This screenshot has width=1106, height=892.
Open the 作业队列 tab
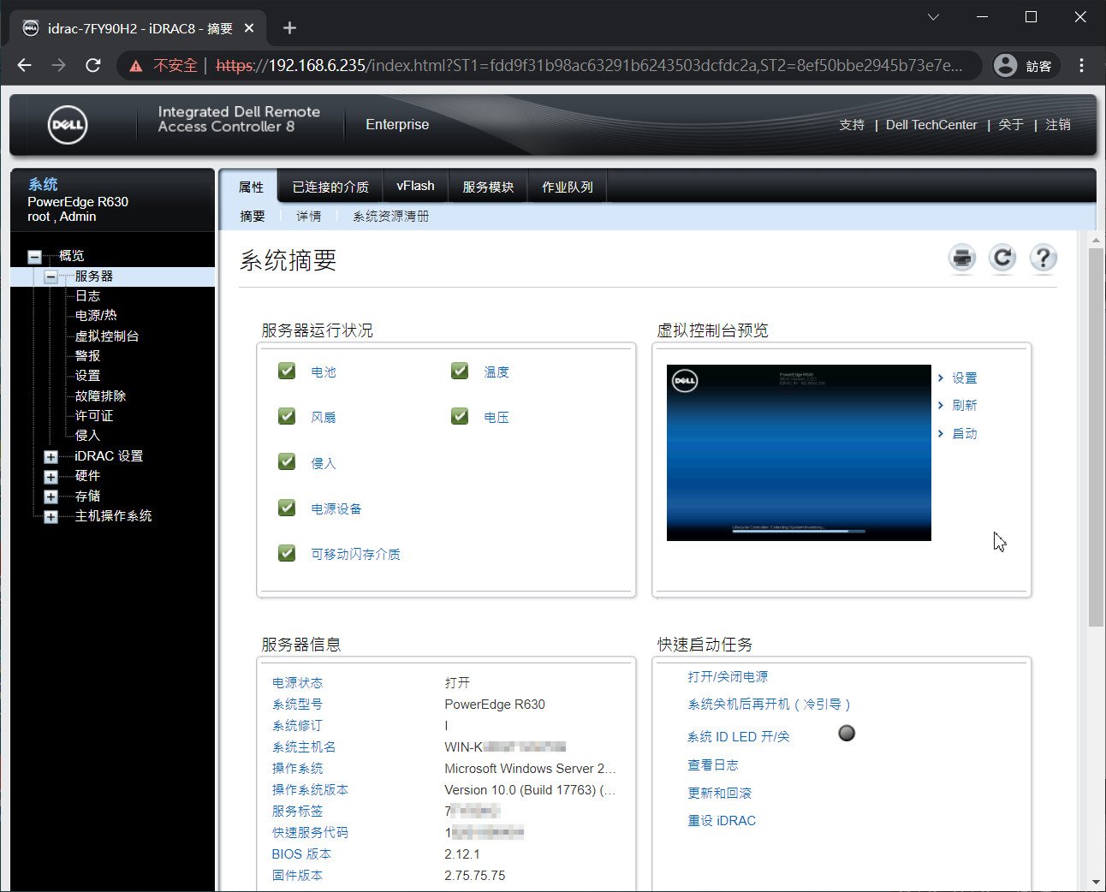pos(568,187)
